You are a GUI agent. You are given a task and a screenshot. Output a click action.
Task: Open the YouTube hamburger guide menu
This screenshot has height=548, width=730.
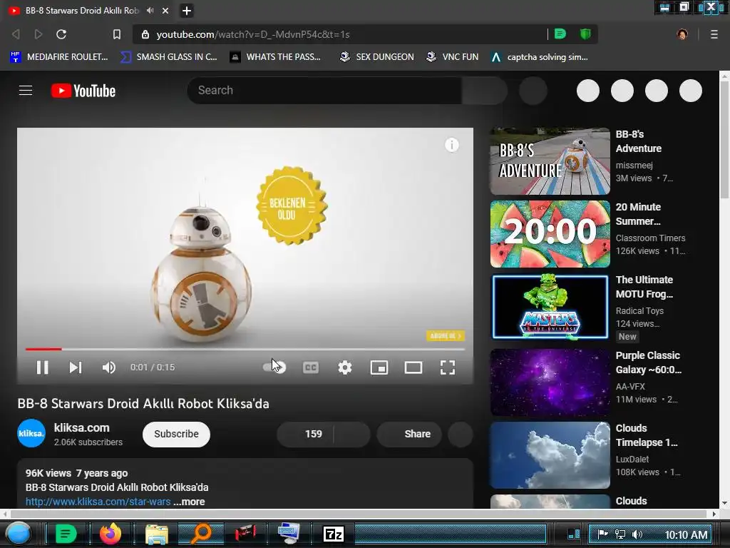click(26, 91)
